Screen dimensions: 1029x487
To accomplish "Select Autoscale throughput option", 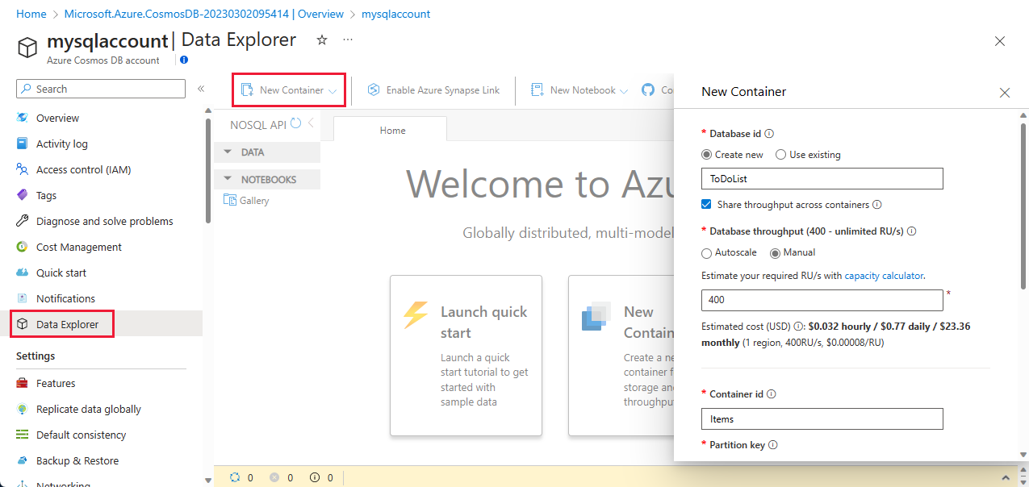I will point(707,252).
